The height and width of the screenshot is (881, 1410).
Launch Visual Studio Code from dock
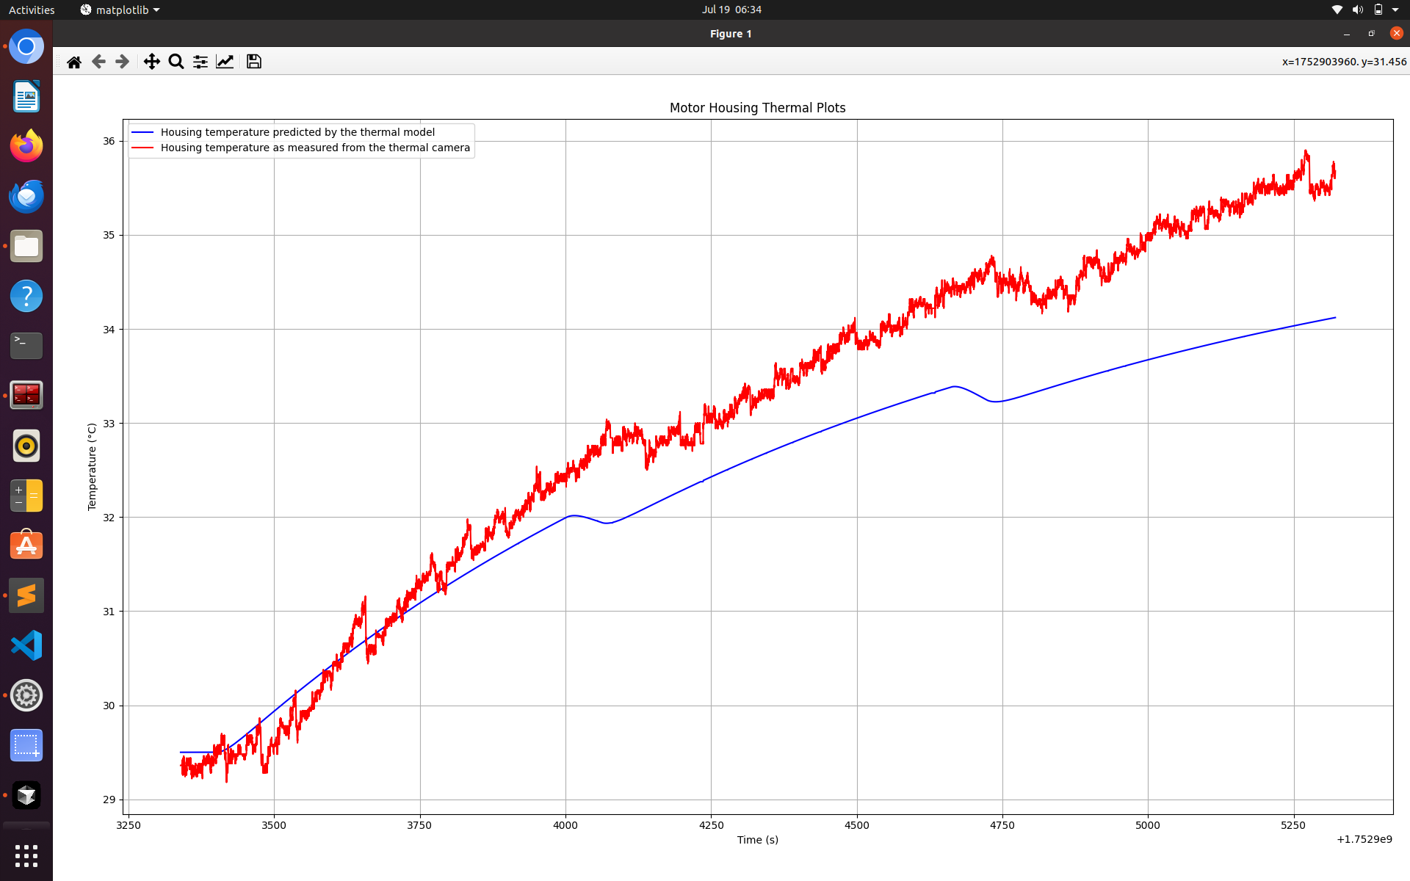pyautogui.click(x=26, y=645)
